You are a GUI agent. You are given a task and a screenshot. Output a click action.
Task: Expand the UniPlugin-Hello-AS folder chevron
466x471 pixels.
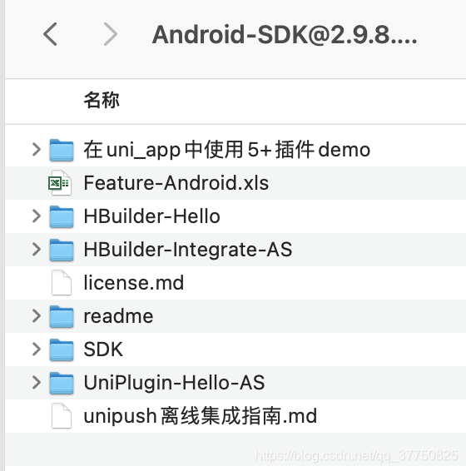(x=37, y=383)
